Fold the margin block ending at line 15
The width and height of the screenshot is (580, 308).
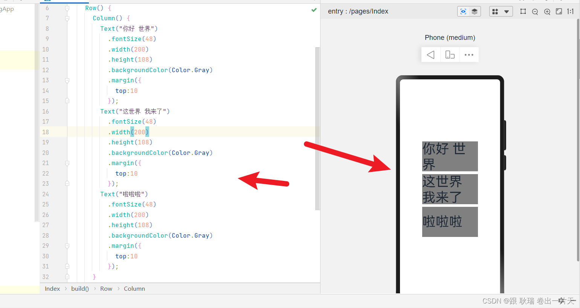pos(67,101)
